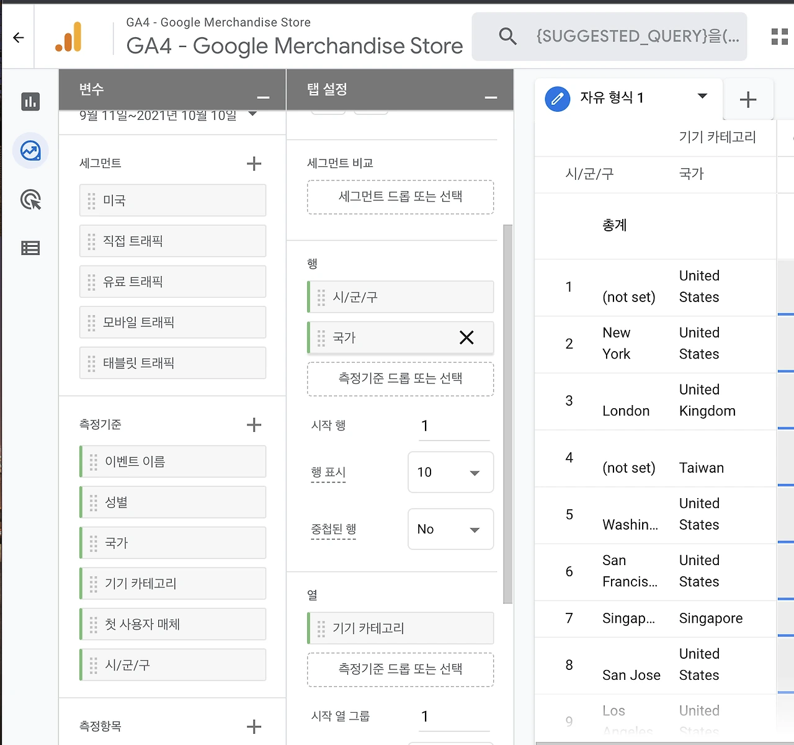
Task: Add a new segment with plus icon
Action: pyautogui.click(x=254, y=164)
